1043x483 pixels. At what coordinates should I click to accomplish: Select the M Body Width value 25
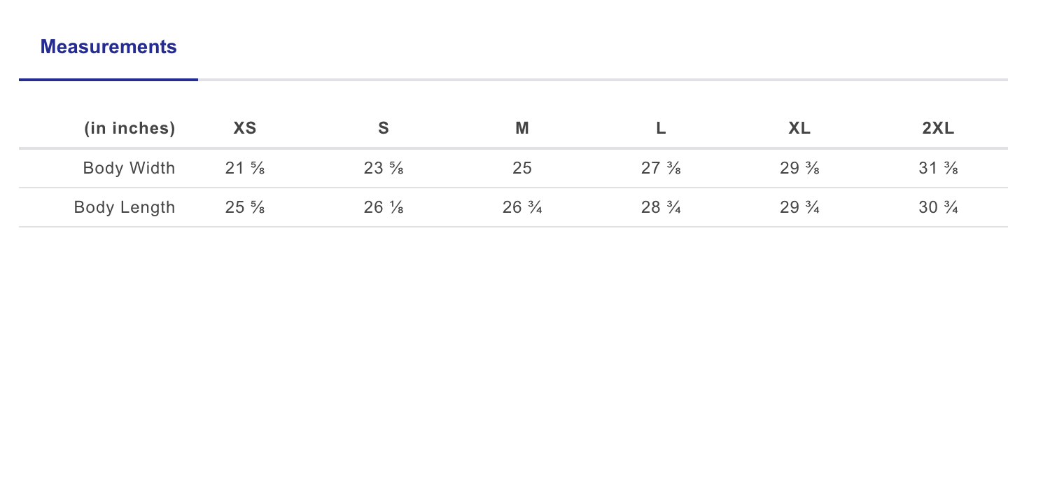coord(522,168)
